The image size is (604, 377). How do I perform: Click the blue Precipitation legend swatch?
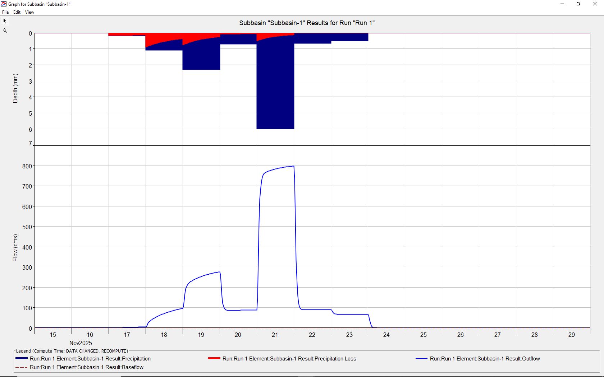point(22,359)
